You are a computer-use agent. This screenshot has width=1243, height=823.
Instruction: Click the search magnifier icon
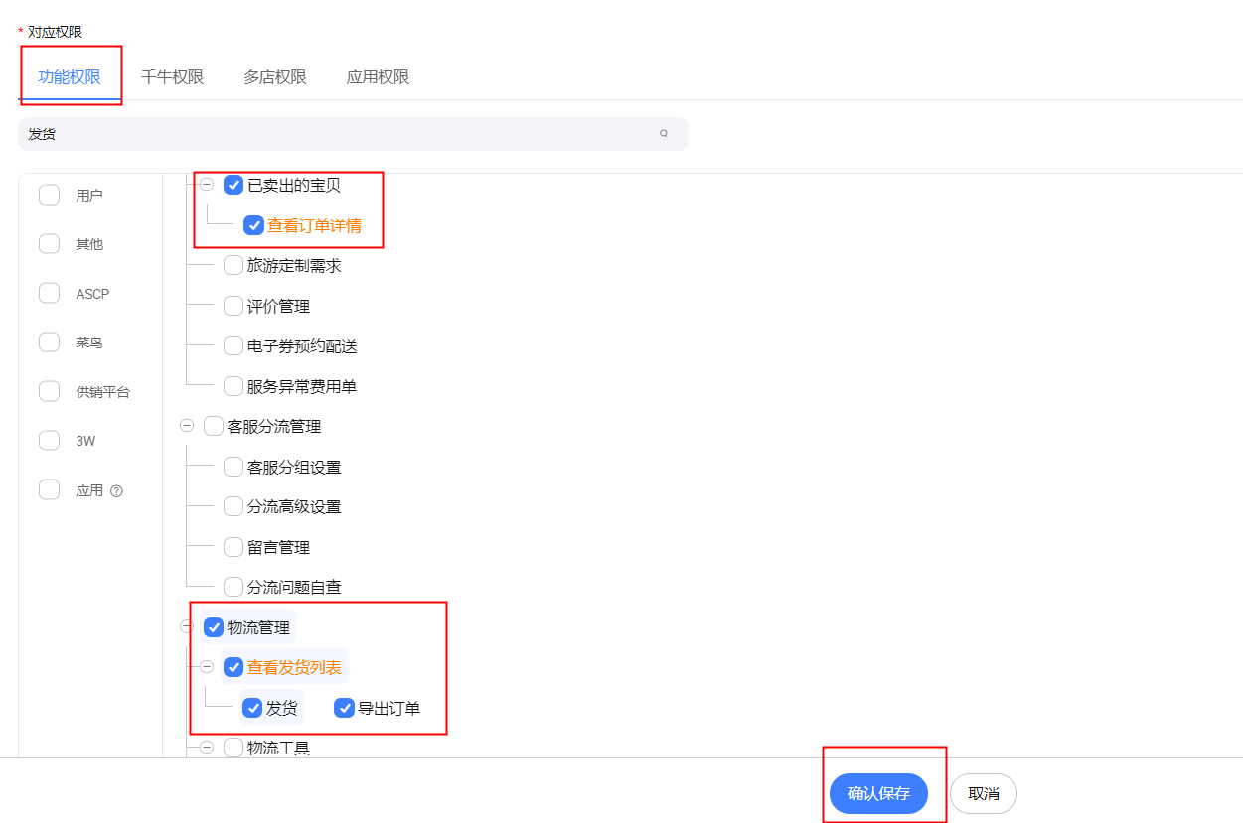(664, 133)
